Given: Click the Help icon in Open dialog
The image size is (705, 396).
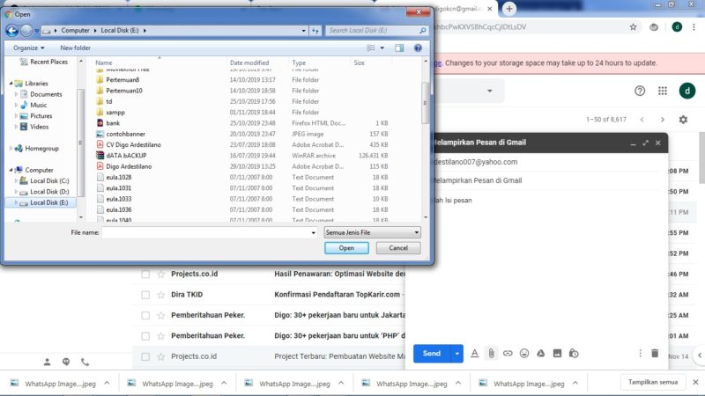Looking at the screenshot, I should pos(418,48).
